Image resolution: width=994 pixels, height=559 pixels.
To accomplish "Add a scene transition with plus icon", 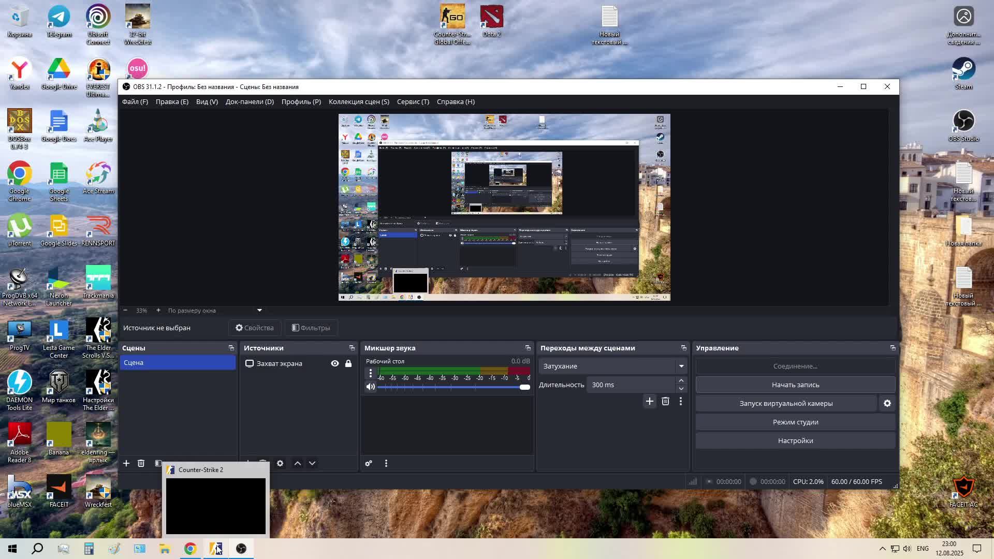I will pyautogui.click(x=649, y=401).
